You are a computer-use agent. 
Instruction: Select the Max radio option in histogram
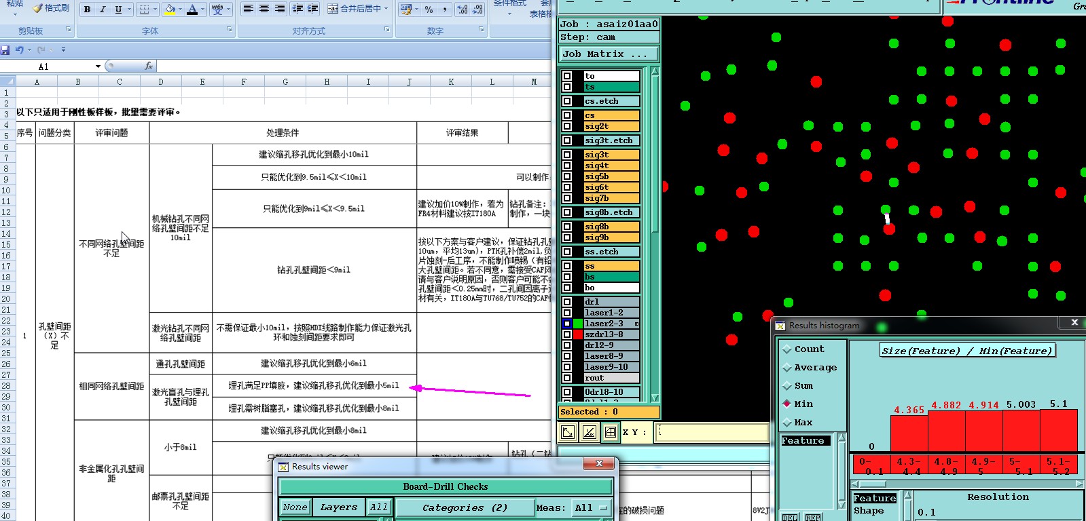point(787,423)
